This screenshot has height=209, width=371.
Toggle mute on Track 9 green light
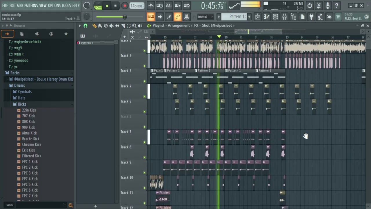(x=144, y=173)
